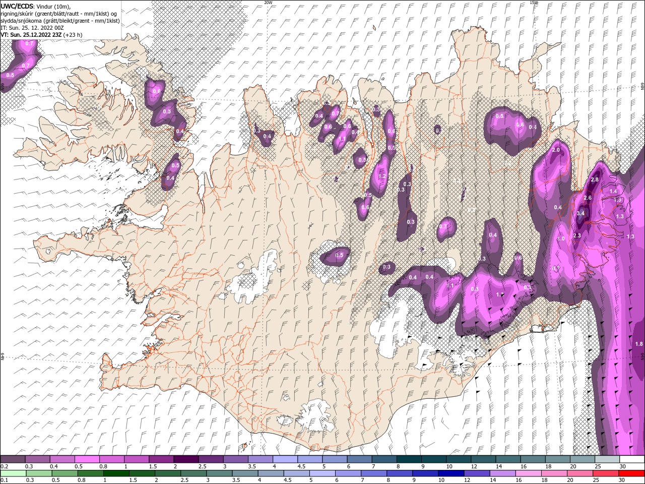Select the '3.4' snowfall value on the map
645x484 pixels.
tap(580, 213)
